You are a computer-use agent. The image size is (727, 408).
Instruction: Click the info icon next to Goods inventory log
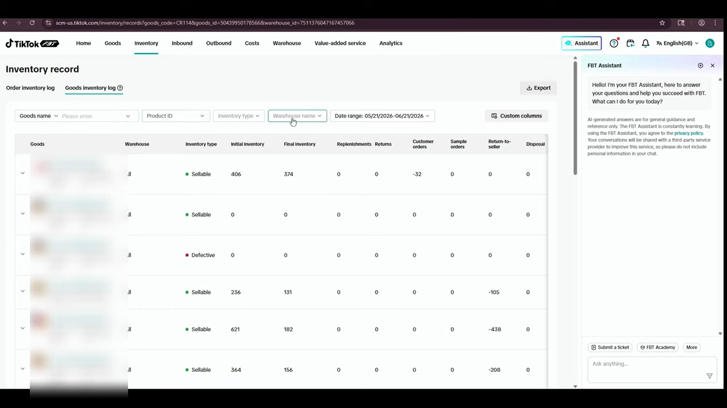point(120,88)
